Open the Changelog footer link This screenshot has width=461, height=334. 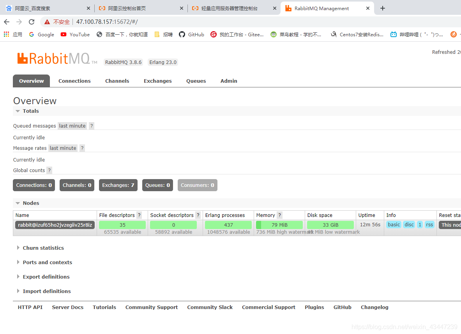374,307
